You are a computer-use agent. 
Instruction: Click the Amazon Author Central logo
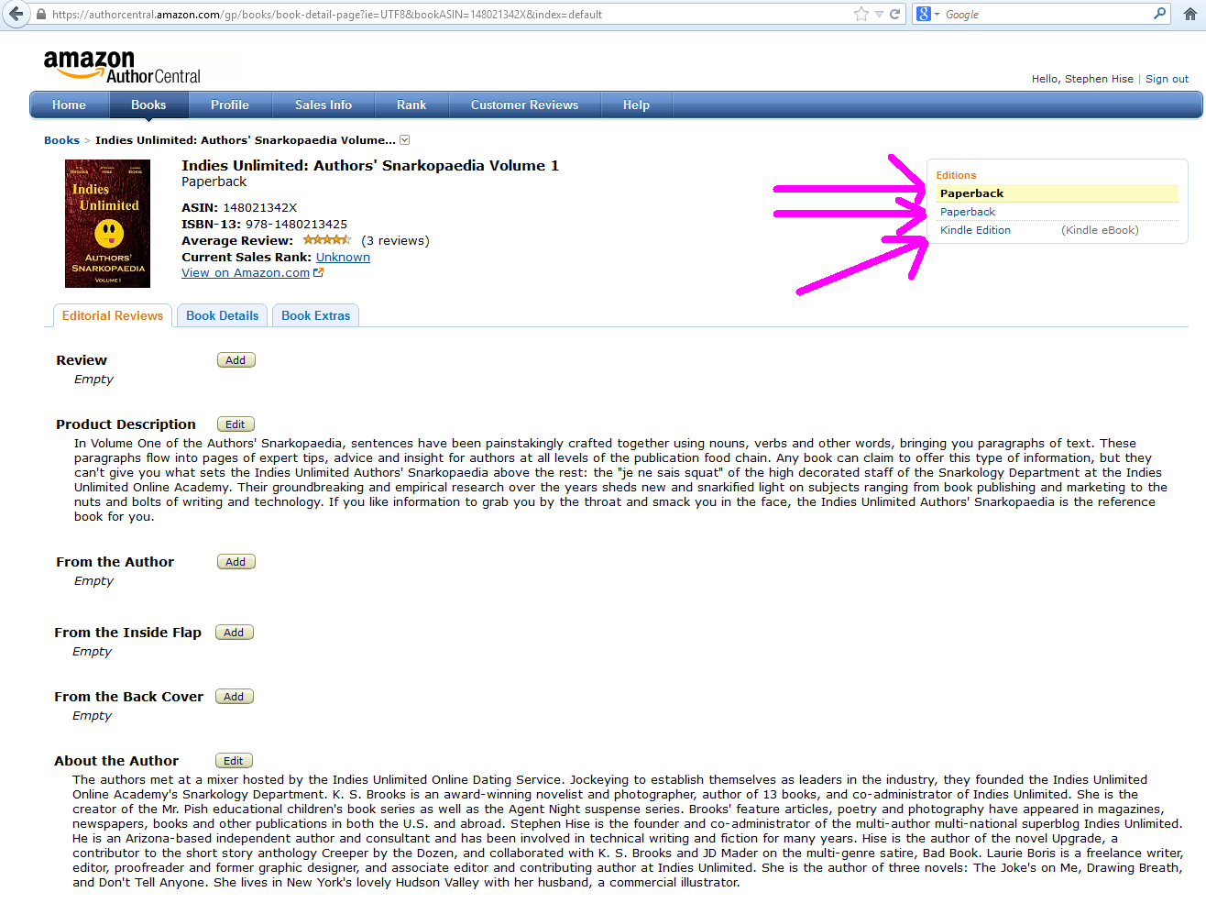point(122,67)
